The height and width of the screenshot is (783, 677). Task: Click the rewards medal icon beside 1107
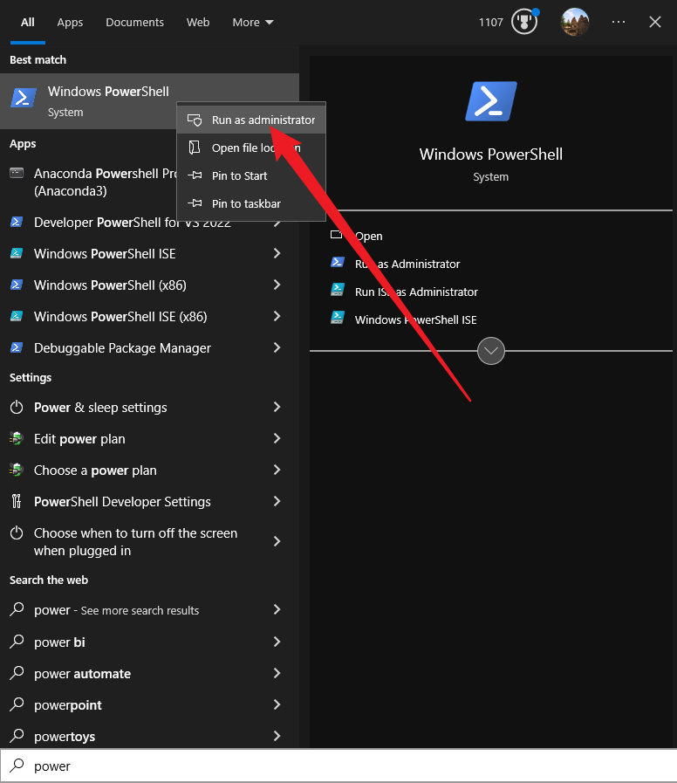(524, 22)
